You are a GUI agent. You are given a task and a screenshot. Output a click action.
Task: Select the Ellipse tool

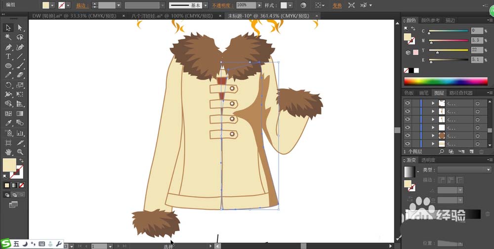[x=8, y=66]
